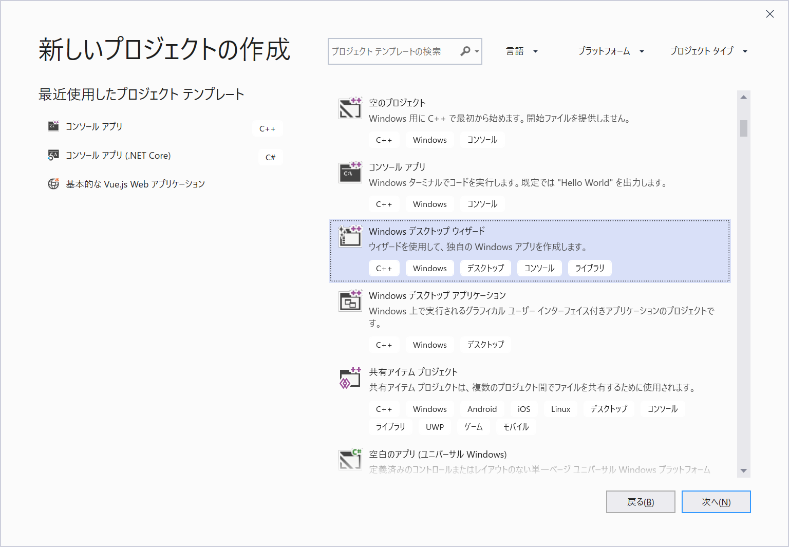Click the iOS tag on 共有アイテム プロジェクト
This screenshot has width=789, height=547.
click(524, 409)
